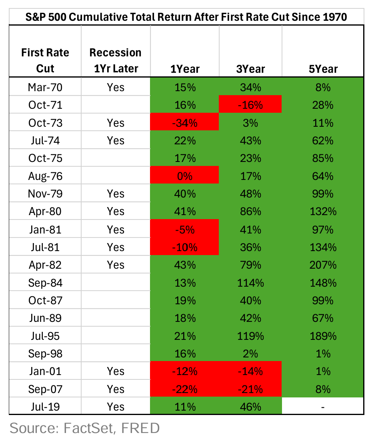The image size is (372, 439).
Task: Select the Sep-84 date cell
Action: pos(45,283)
